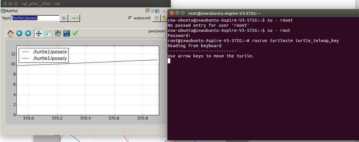Click the 'Password:' line in terminal
Screen dimensions: 359x142
click(179, 35)
